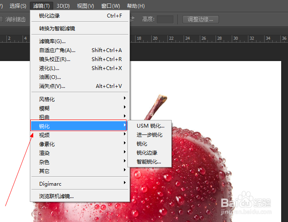Select the highlighted 锐化 submenu entry
The width and height of the screenshot is (288, 222).
coord(79,126)
